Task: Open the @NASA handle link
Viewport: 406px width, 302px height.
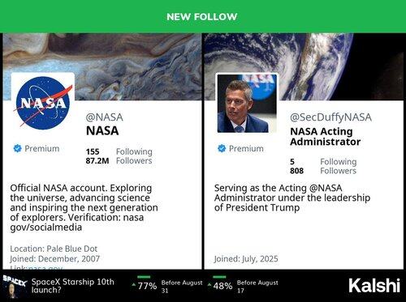Action: [x=105, y=117]
